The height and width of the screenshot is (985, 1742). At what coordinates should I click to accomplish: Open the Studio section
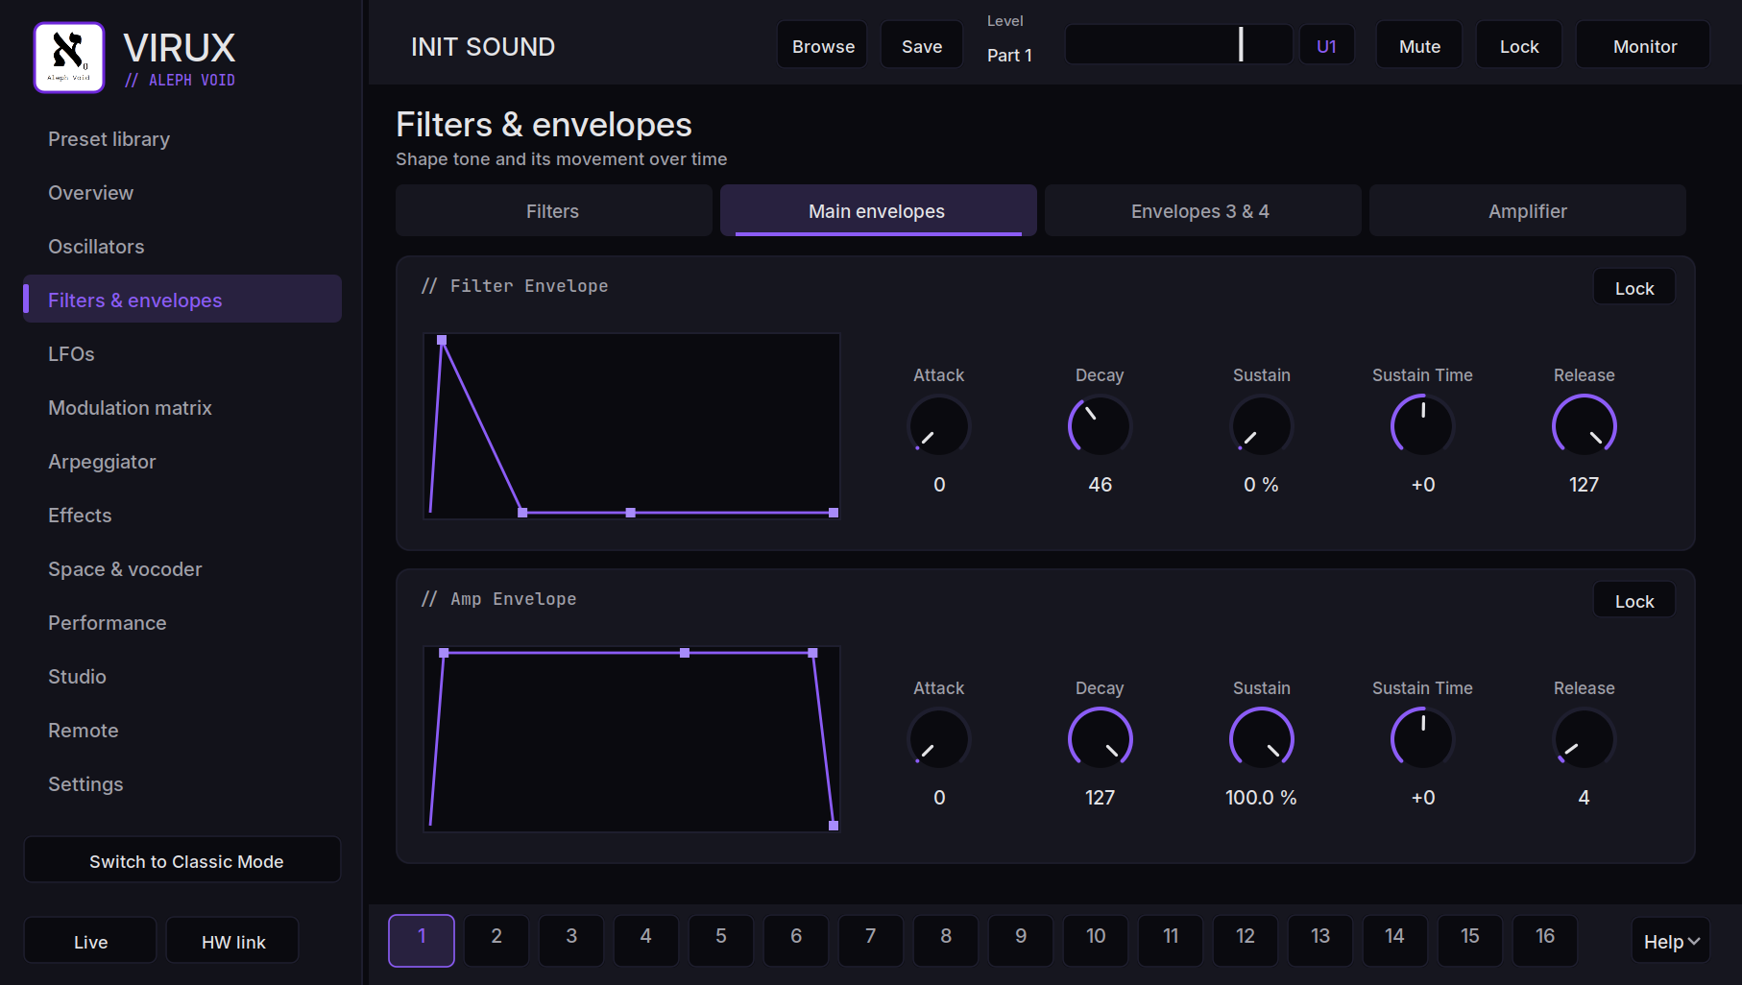coord(182,677)
